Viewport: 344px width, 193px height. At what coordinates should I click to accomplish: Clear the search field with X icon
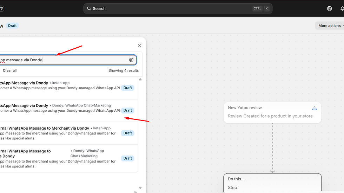(131, 60)
